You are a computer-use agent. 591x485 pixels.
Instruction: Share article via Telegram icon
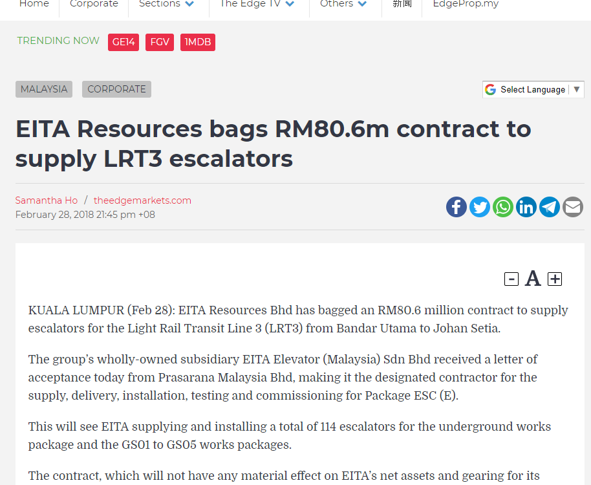tap(550, 207)
